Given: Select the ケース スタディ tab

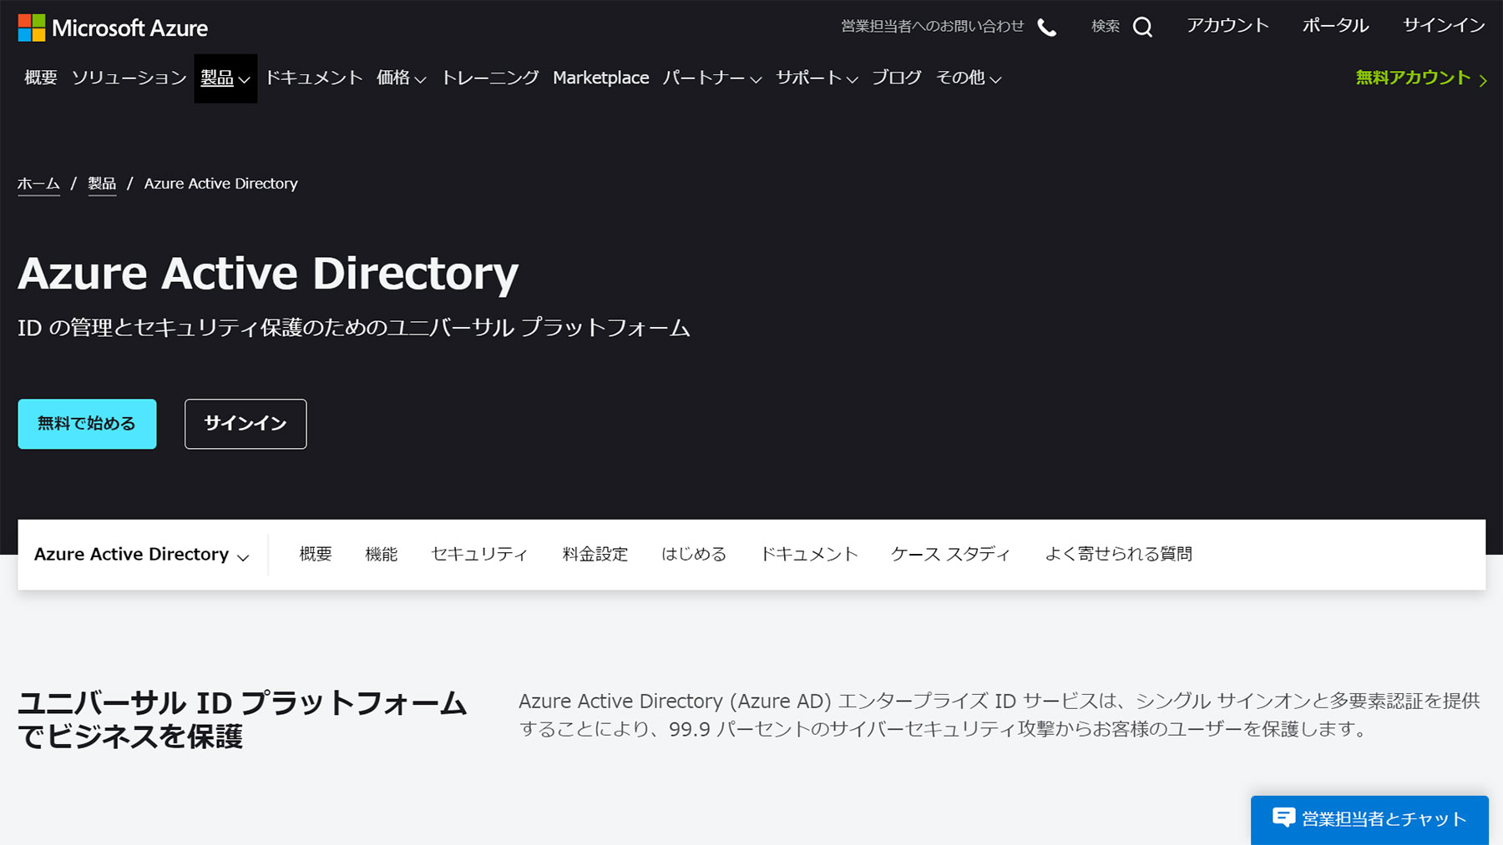Looking at the screenshot, I should pos(951,554).
